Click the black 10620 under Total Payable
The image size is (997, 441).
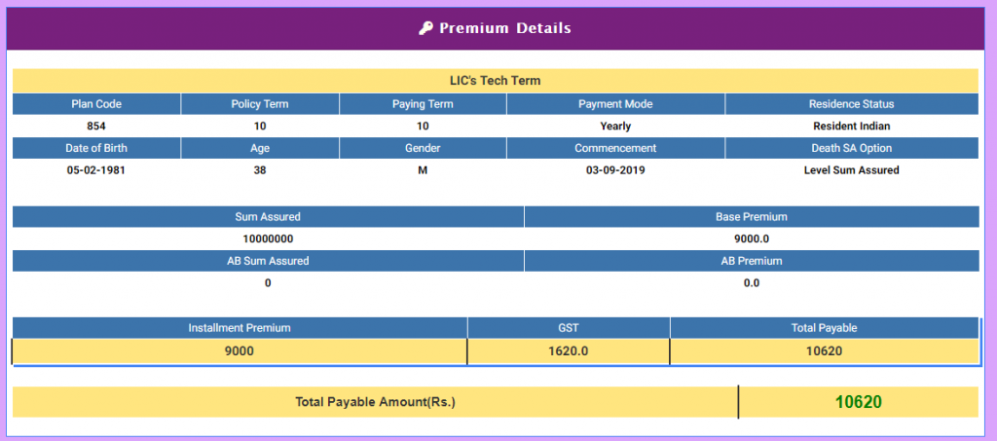tap(824, 350)
